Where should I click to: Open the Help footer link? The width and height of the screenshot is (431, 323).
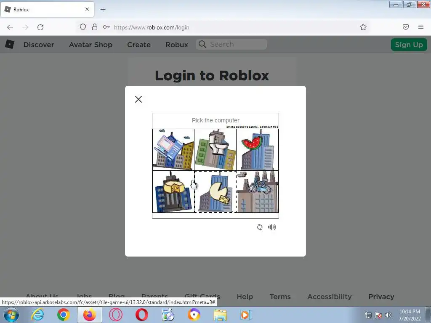tap(245, 297)
